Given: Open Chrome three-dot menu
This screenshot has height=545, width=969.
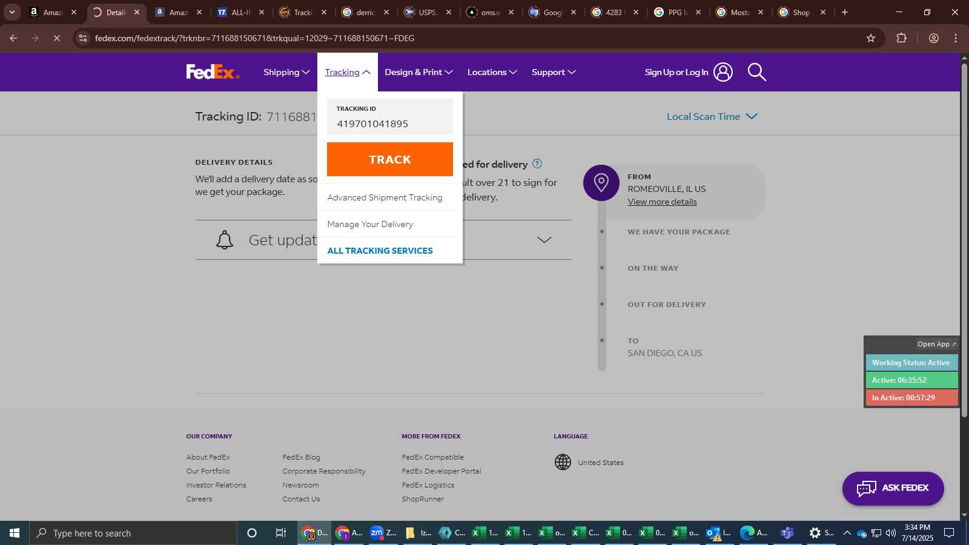Looking at the screenshot, I should (x=956, y=38).
